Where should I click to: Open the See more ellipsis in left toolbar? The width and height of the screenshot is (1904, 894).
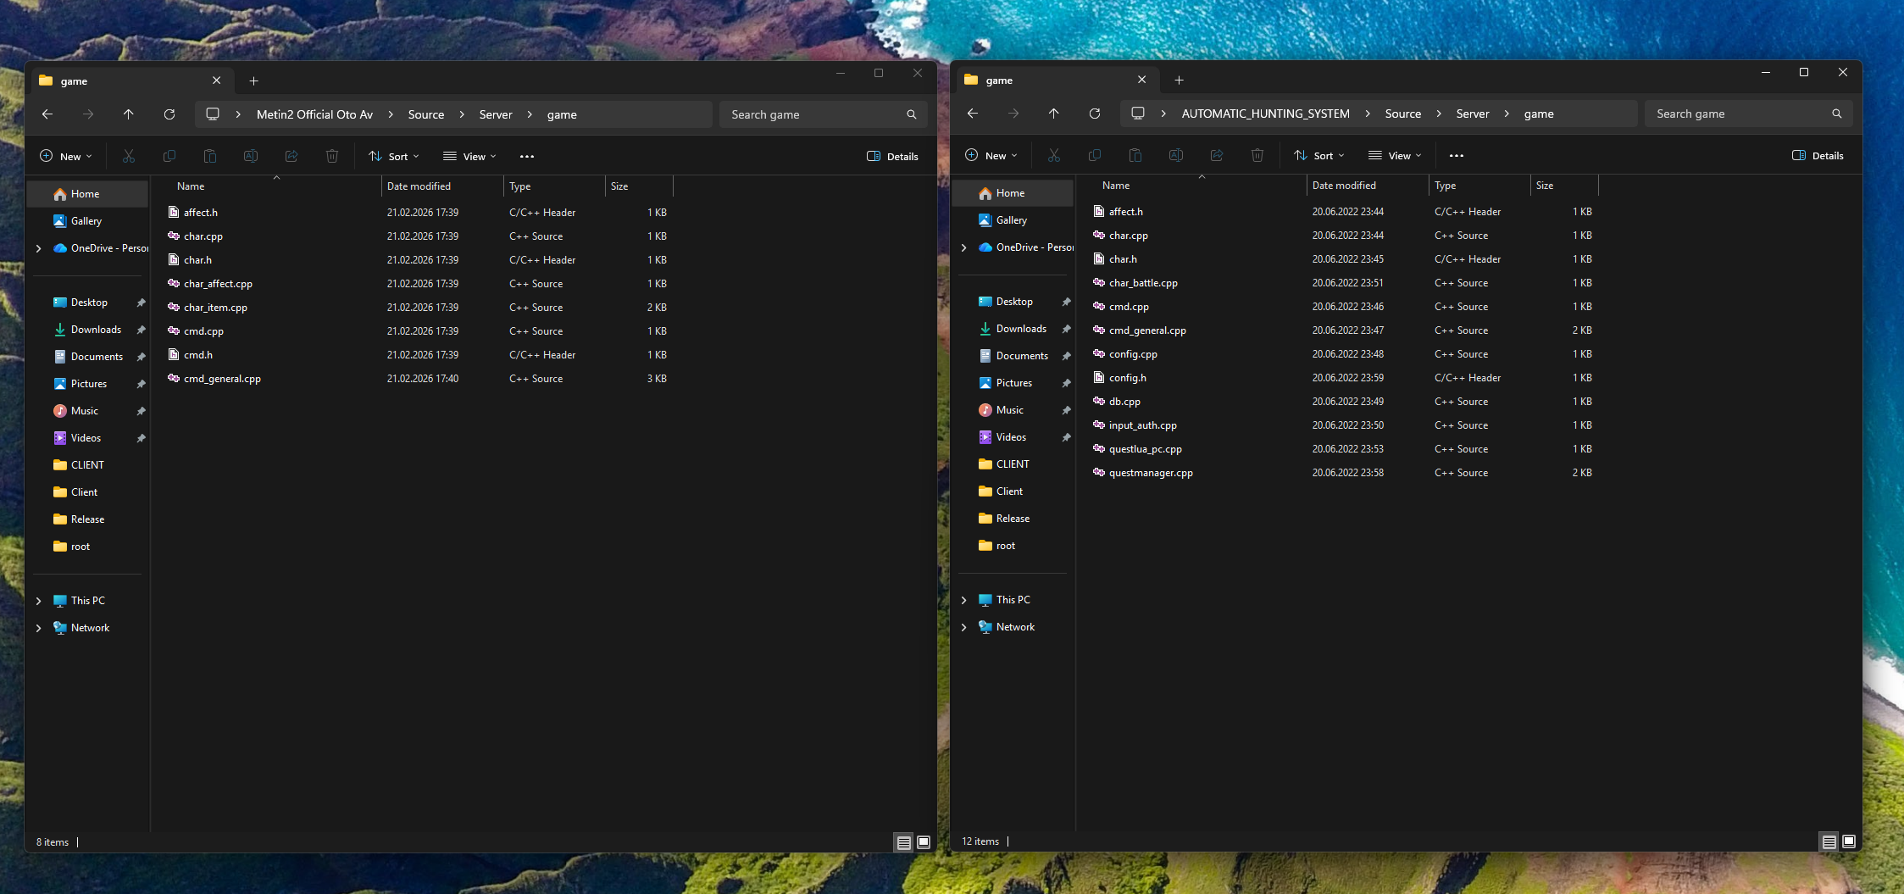point(527,157)
